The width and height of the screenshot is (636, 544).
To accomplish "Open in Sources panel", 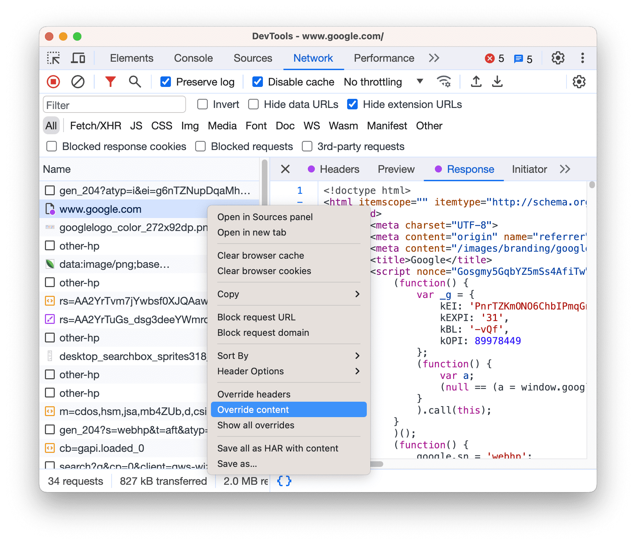I will (265, 217).
